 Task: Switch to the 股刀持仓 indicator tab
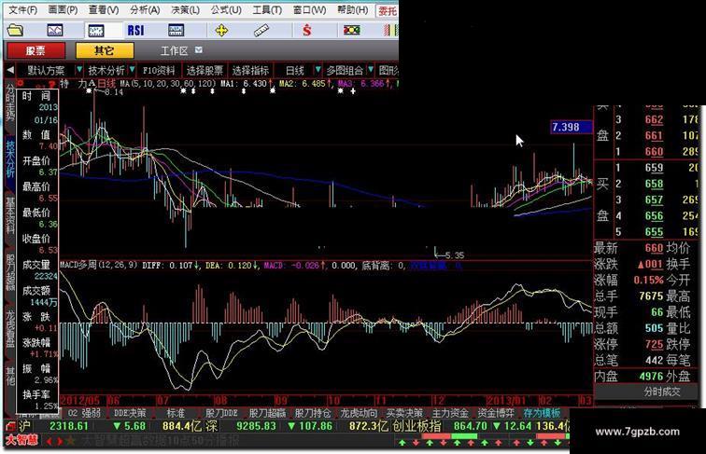point(313,413)
